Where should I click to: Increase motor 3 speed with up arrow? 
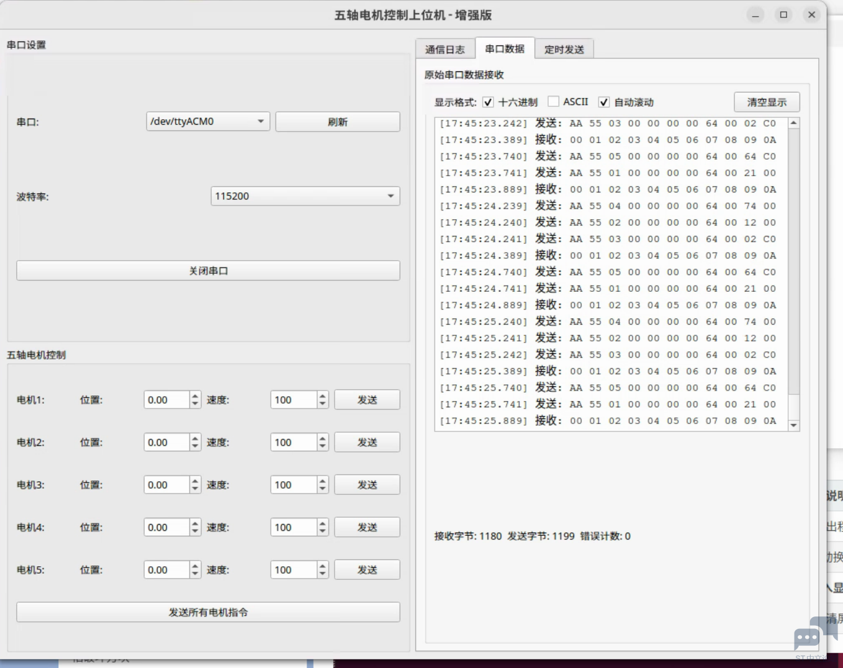322,481
